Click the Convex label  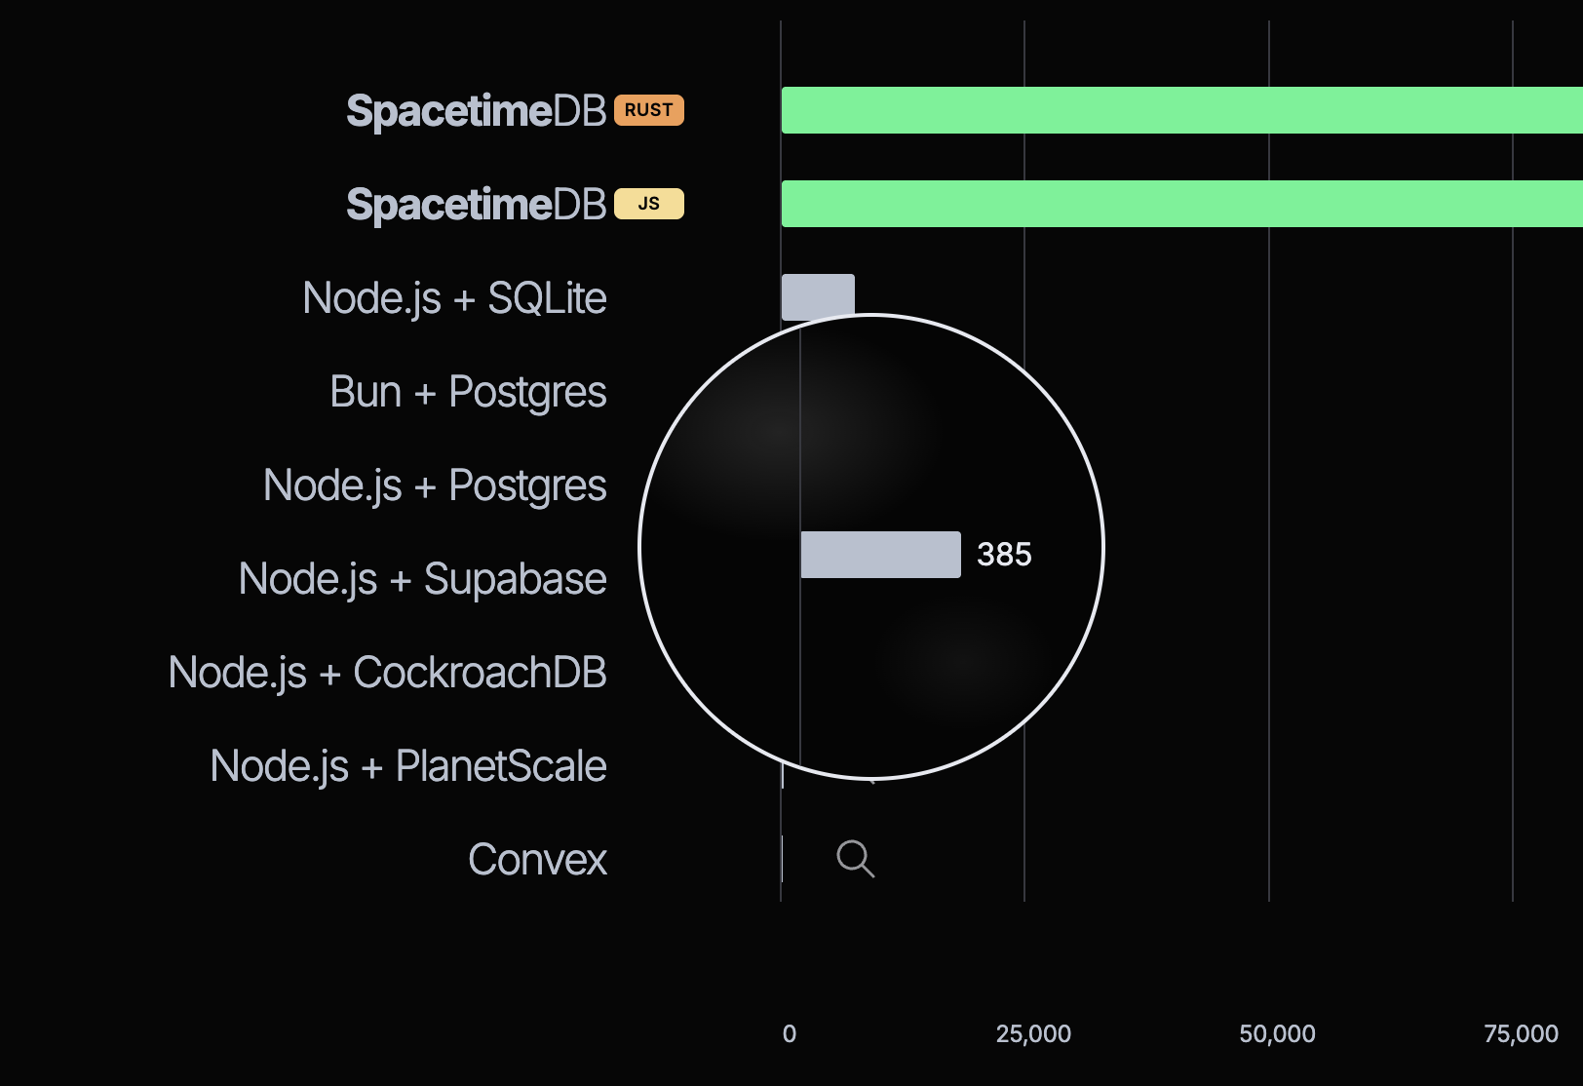[537, 860]
